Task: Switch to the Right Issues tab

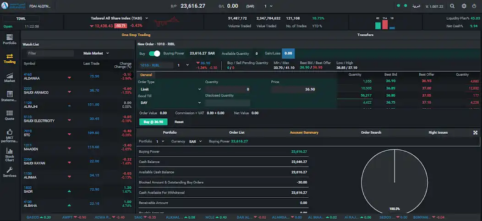Action: tap(438, 132)
